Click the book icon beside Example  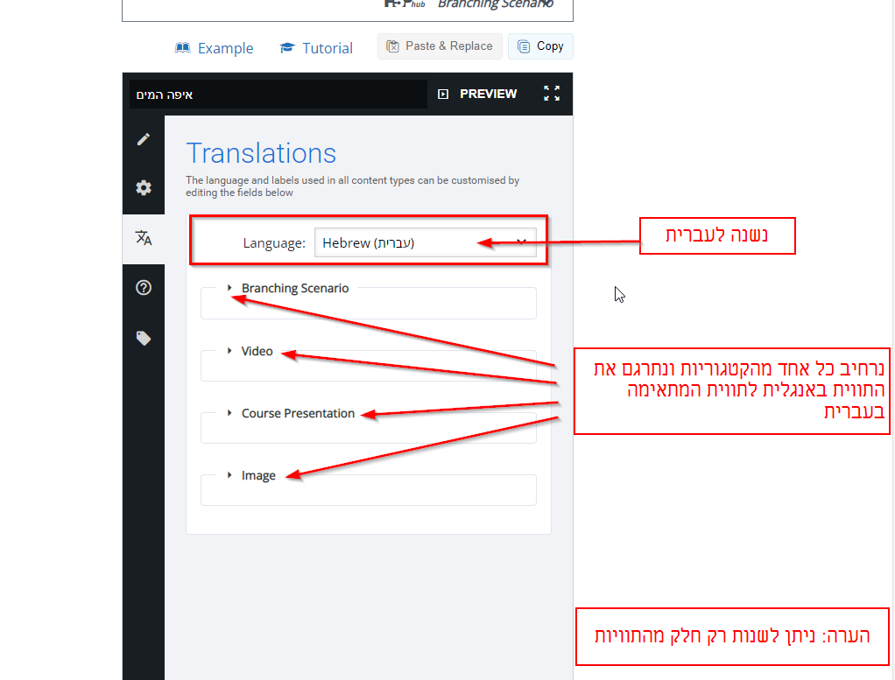183,48
